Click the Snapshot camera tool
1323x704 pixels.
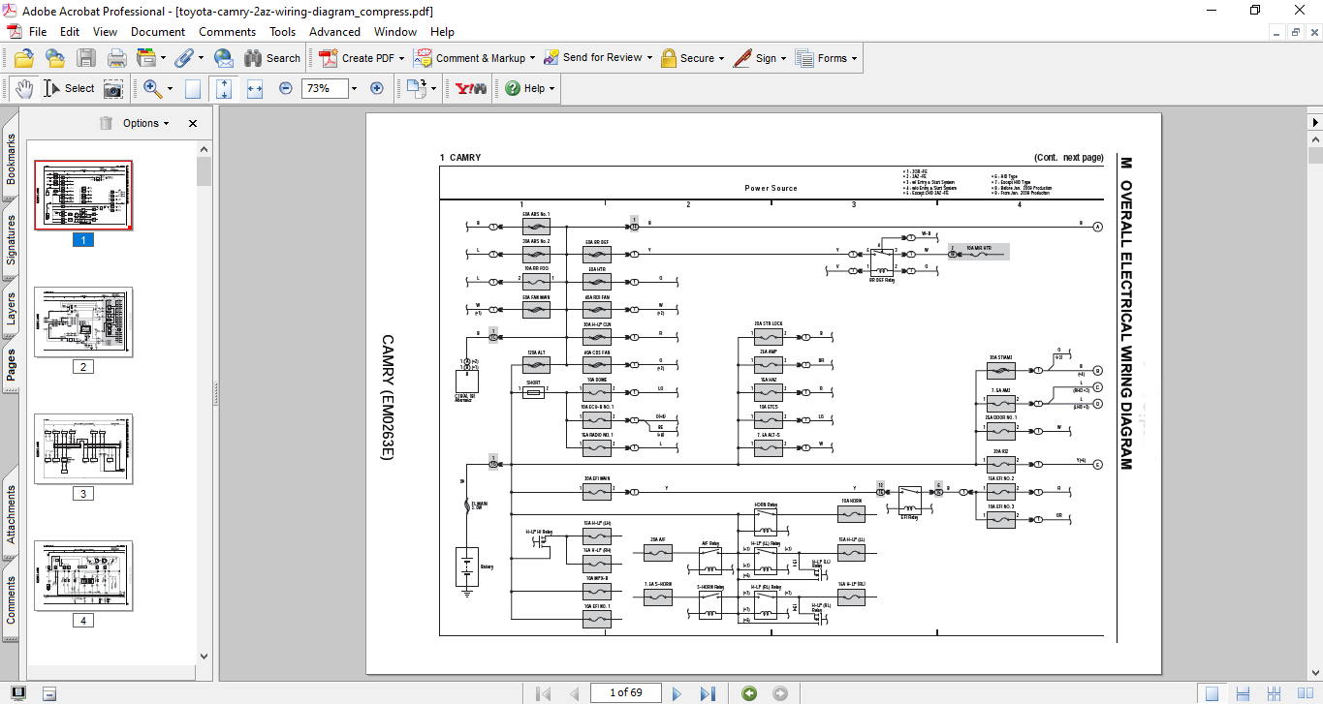point(113,88)
